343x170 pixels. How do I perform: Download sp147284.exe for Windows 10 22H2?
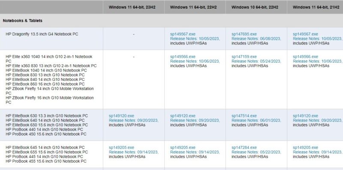(244, 147)
